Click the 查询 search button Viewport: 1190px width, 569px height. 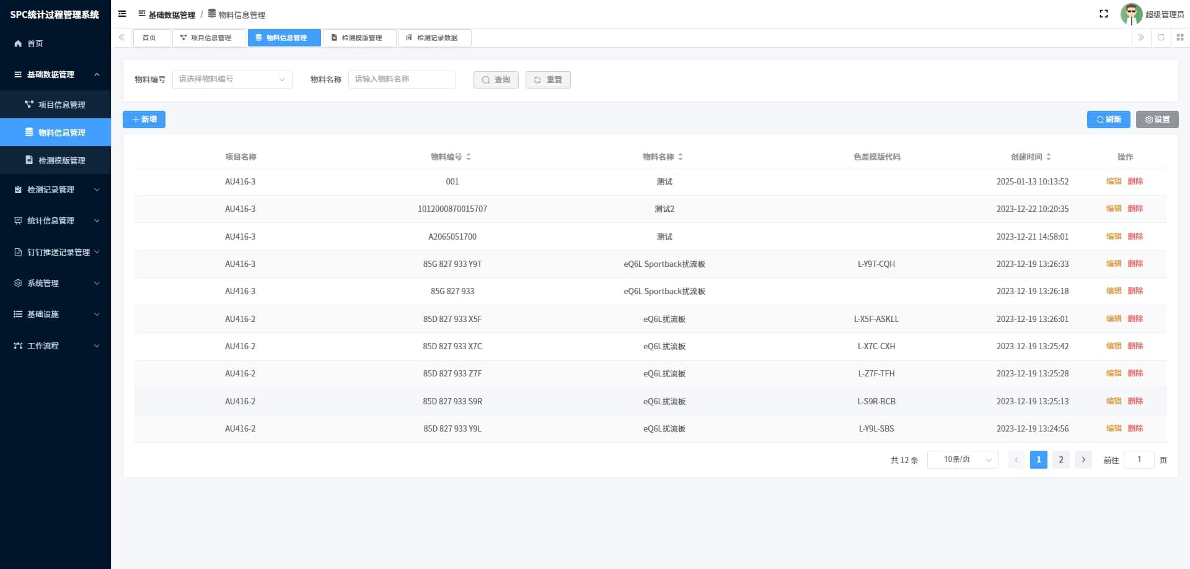pyautogui.click(x=496, y=80)
